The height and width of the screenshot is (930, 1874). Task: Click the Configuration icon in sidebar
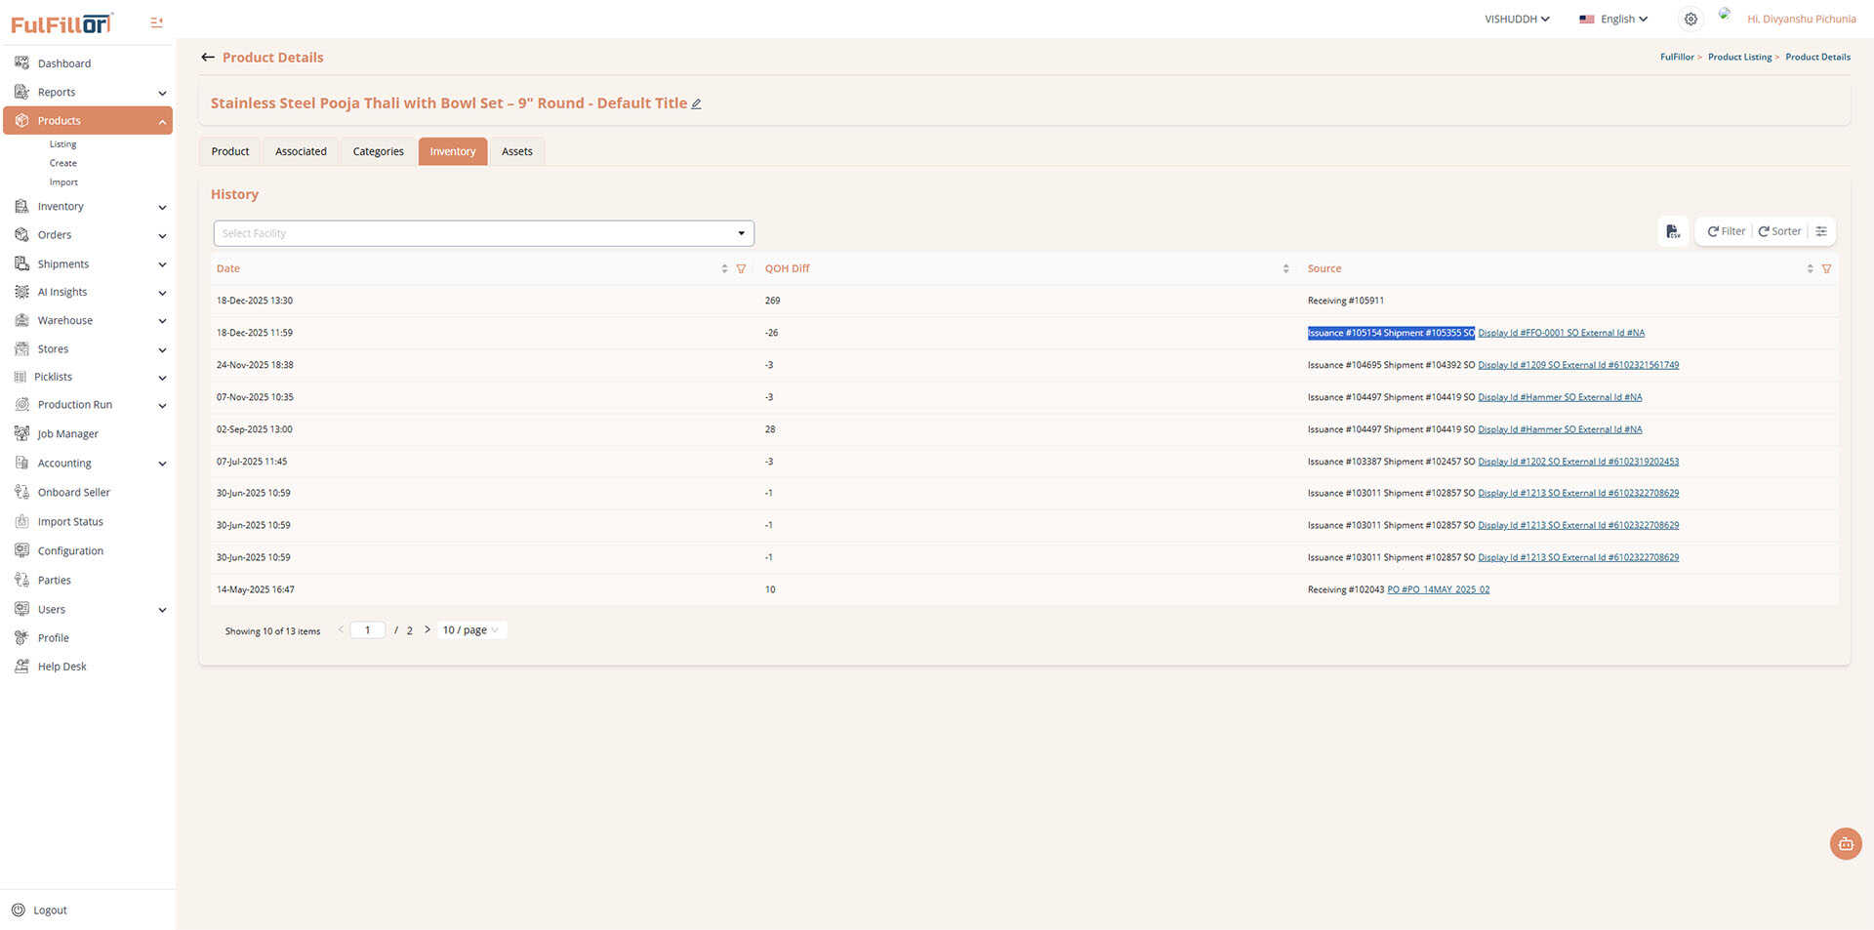[21, 550]
